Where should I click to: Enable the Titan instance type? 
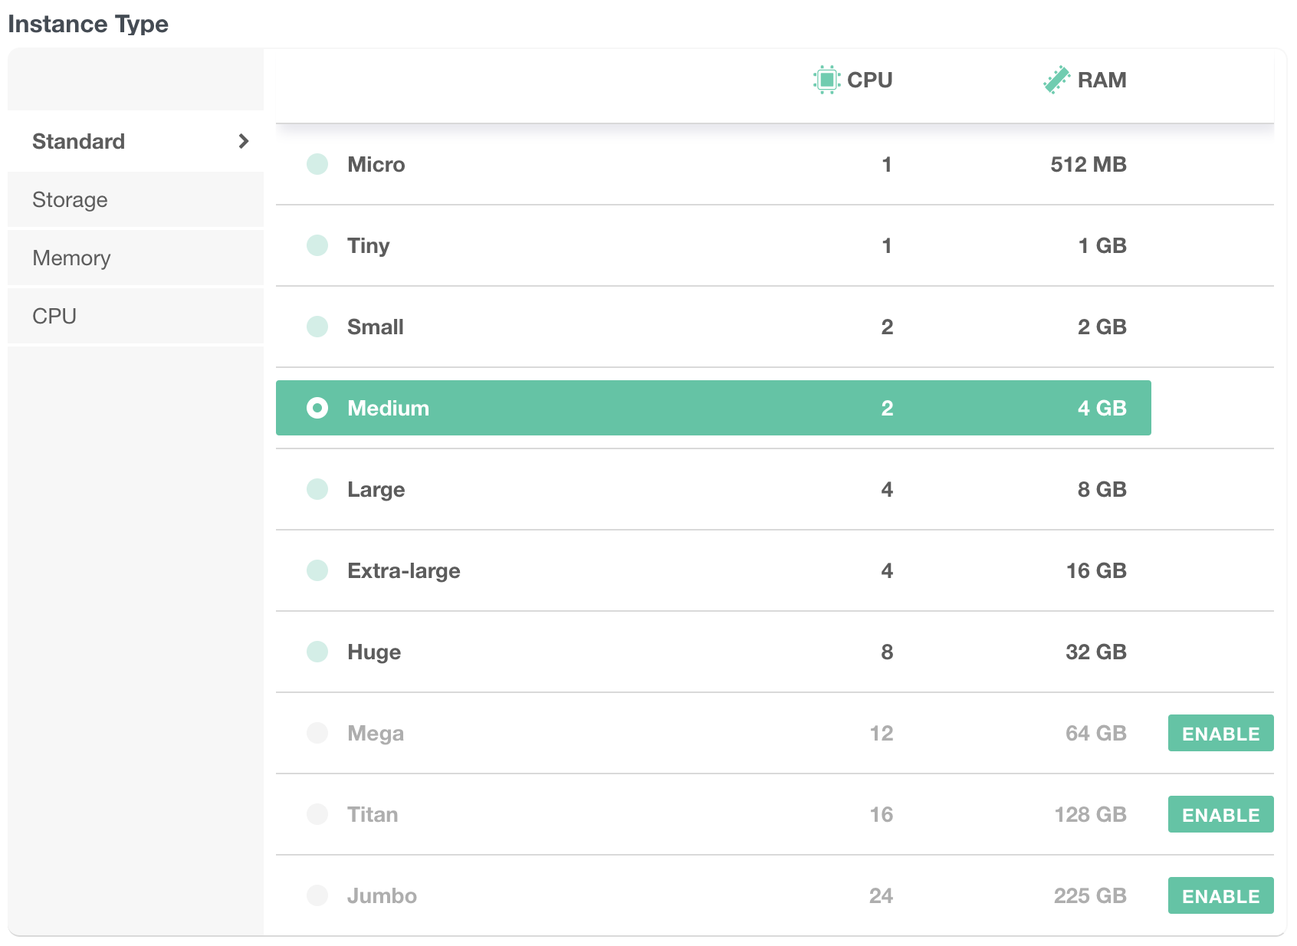(1220, 814)
